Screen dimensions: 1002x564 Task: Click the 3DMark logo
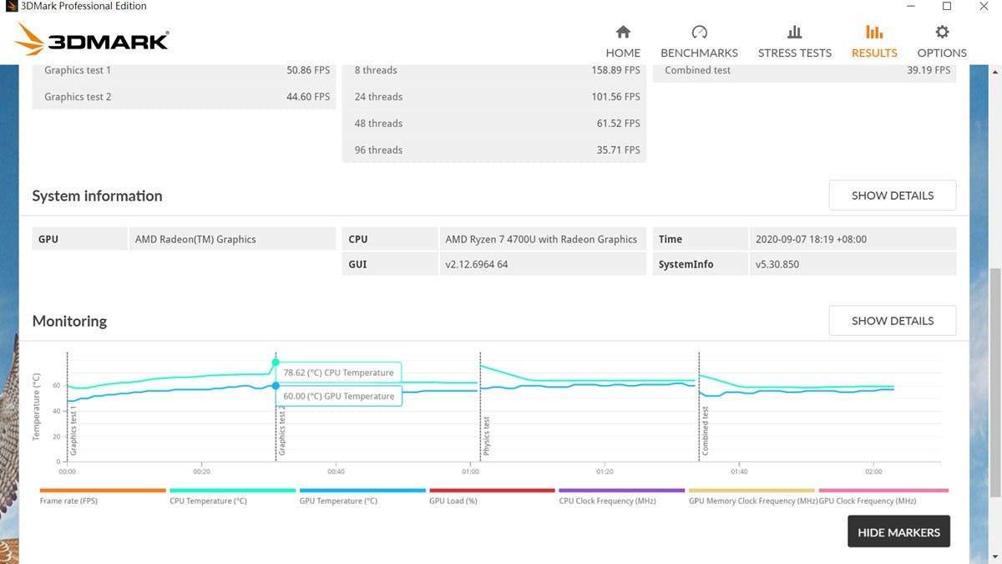(92, 40)
